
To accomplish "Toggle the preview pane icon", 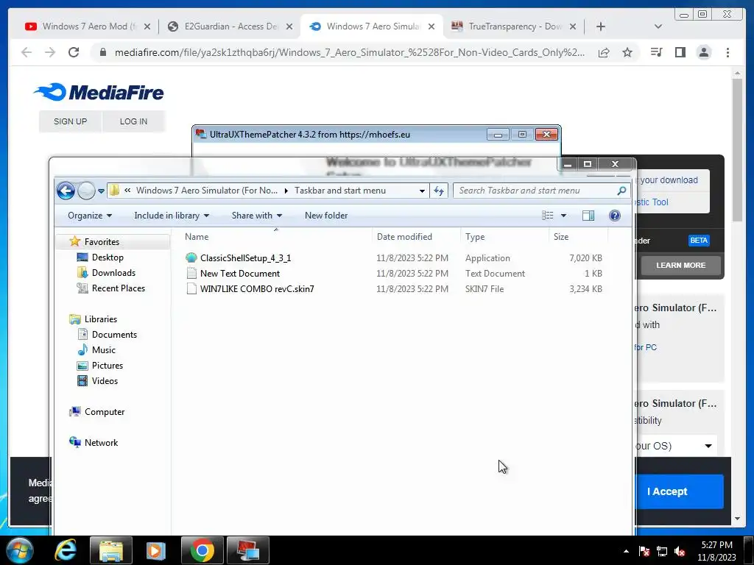I will (x=588, y=216).
